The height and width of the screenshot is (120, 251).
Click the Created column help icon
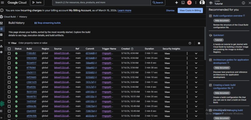pyautogui.click(x=132, y=49)
